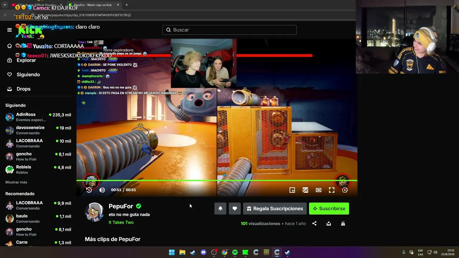The width and height of the screenshot is (459, 258).
Task: Download the clip
Action: (328, 224)
